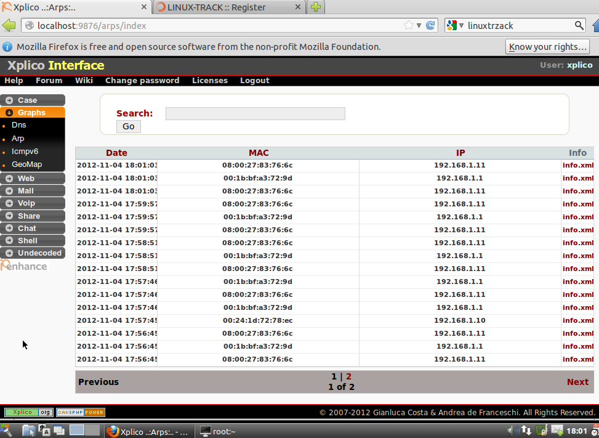
Task: Open the volume icon in the system tray
Action: [x=514, y=431]
